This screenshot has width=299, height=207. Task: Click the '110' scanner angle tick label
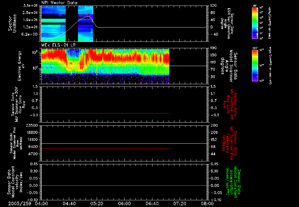(x=213, y=62)
